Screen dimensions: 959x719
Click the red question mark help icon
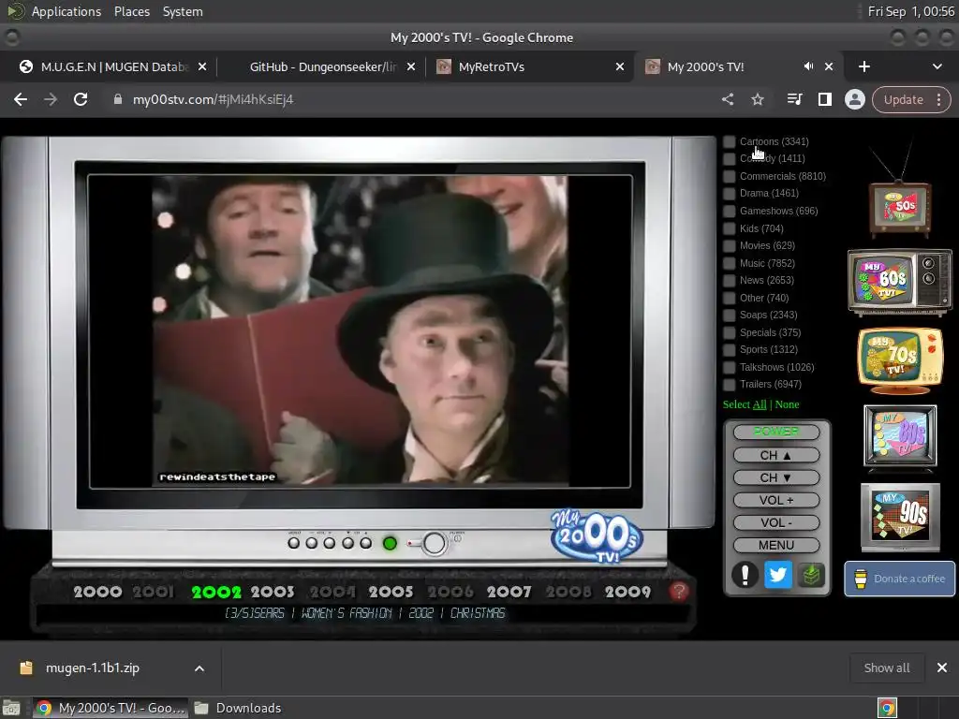coord(678,592)
